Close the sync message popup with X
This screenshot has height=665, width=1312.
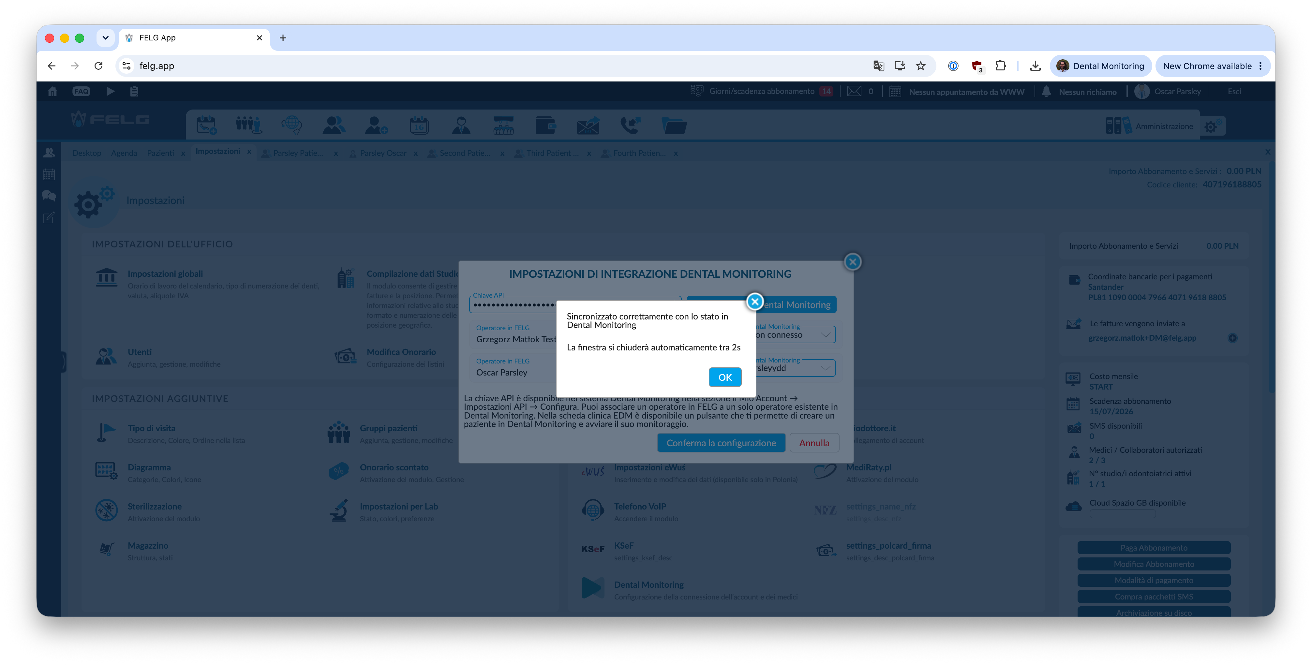754,302
